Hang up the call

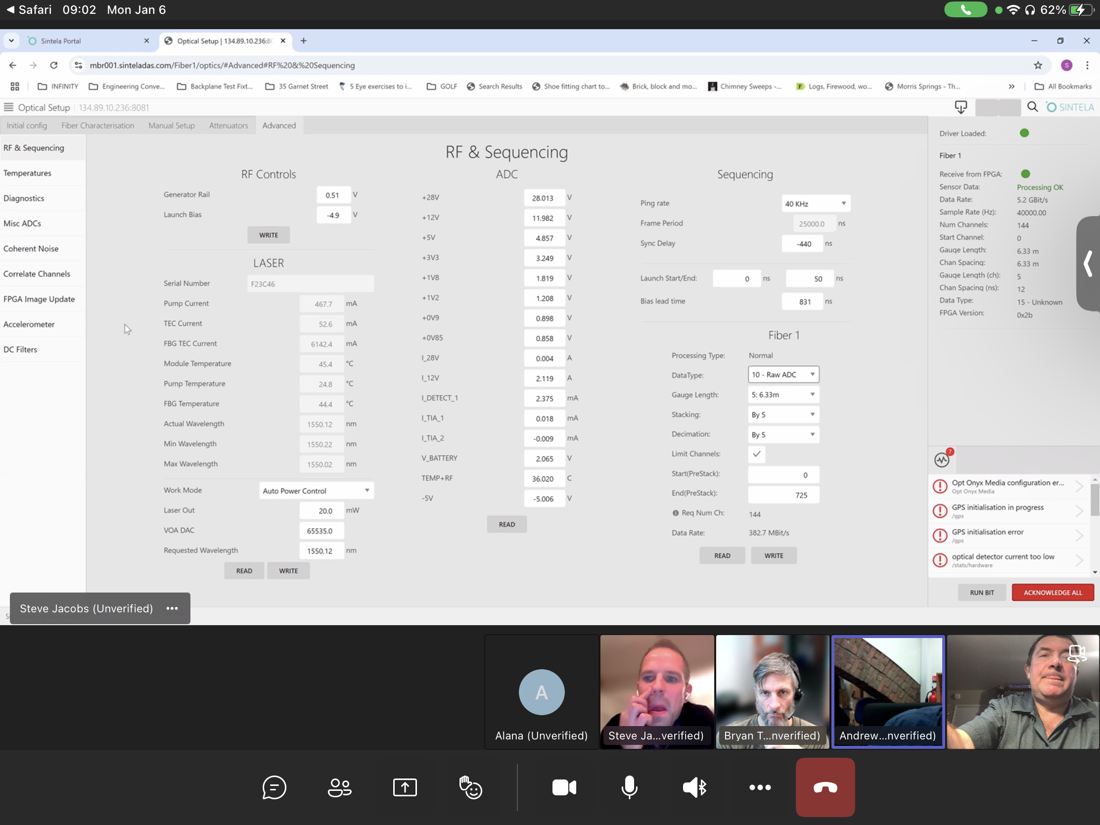pos(825,787)
